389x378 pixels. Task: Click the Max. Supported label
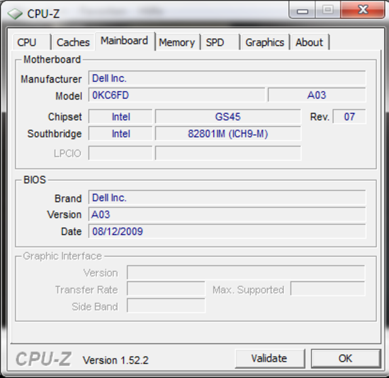pyautogui.click(x=249, y=290)
